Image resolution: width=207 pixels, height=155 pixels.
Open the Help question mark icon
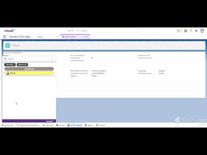[191, 31]
